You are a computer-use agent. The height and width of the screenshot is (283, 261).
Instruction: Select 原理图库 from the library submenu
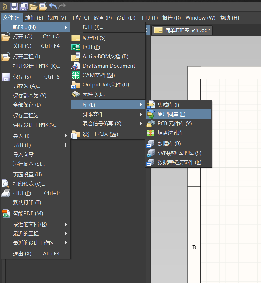click(x=171, y=114)
